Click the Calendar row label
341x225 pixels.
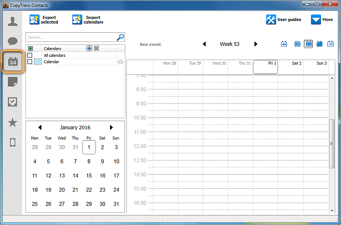tap(51, 62)
